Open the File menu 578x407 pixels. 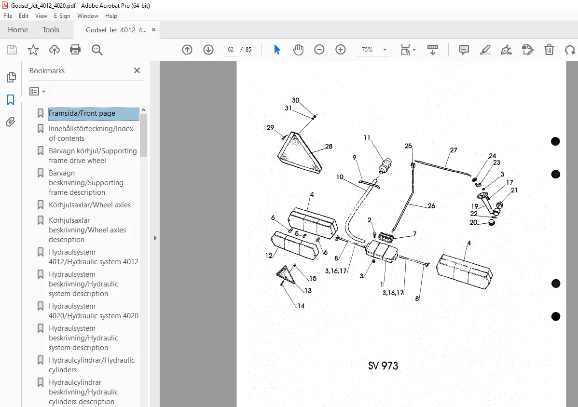(8, 16)
